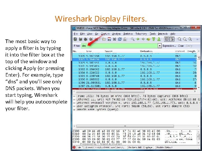
Task: Expand the Ethernet II tree node
Action: tap(74, 100)
